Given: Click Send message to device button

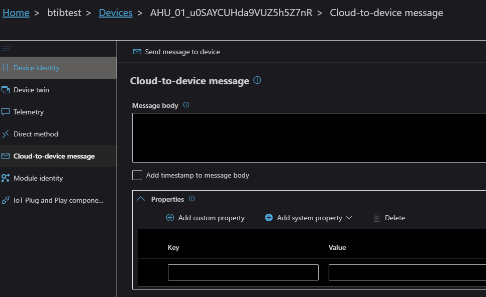Looking at the screenshot, I should coord(176,52).
